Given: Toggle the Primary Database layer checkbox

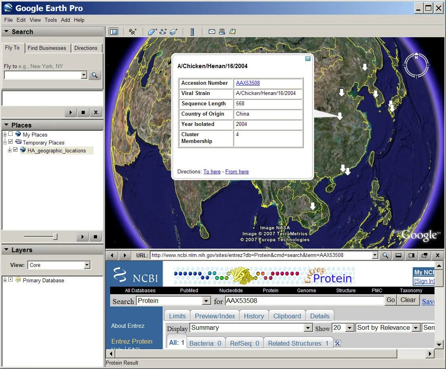Looking at the screenshot, I should click(11, 280).
